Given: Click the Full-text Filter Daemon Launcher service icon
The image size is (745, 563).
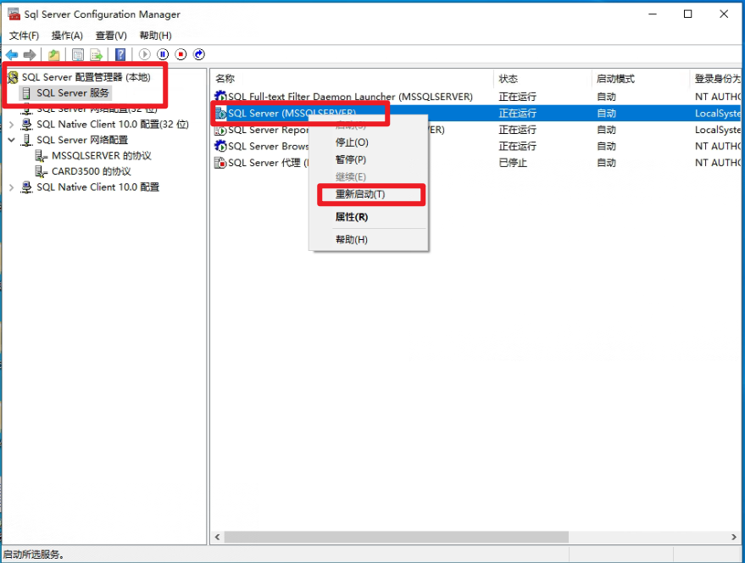Looking at the screenshot, I should [x=220, y=97].
